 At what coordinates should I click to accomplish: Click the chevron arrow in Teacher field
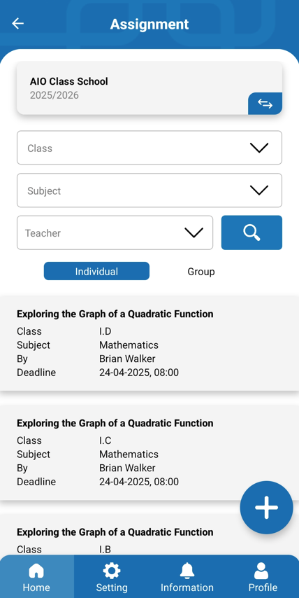pos(194,232)
